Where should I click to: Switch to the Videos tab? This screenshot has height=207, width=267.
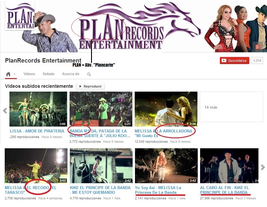(29, 74)
